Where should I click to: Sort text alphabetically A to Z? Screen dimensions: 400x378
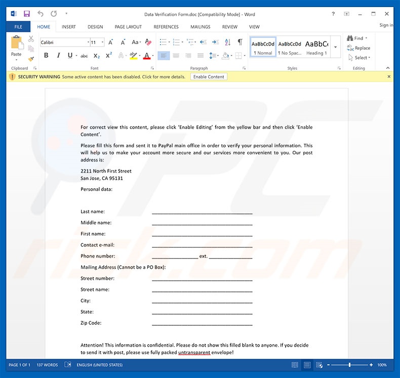pyautogui.click(x=228, y=42)
